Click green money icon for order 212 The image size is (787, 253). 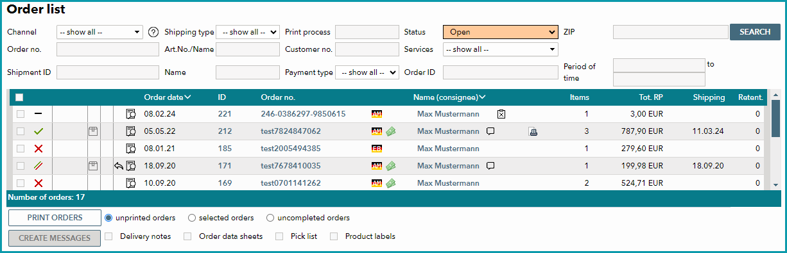390,131
